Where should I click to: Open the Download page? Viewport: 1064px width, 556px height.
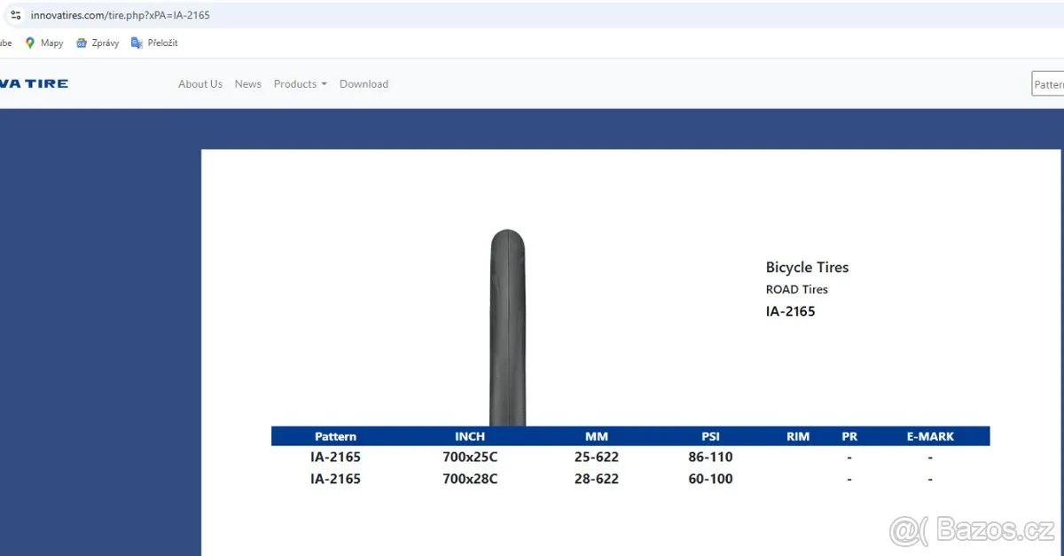coord(364,84)
